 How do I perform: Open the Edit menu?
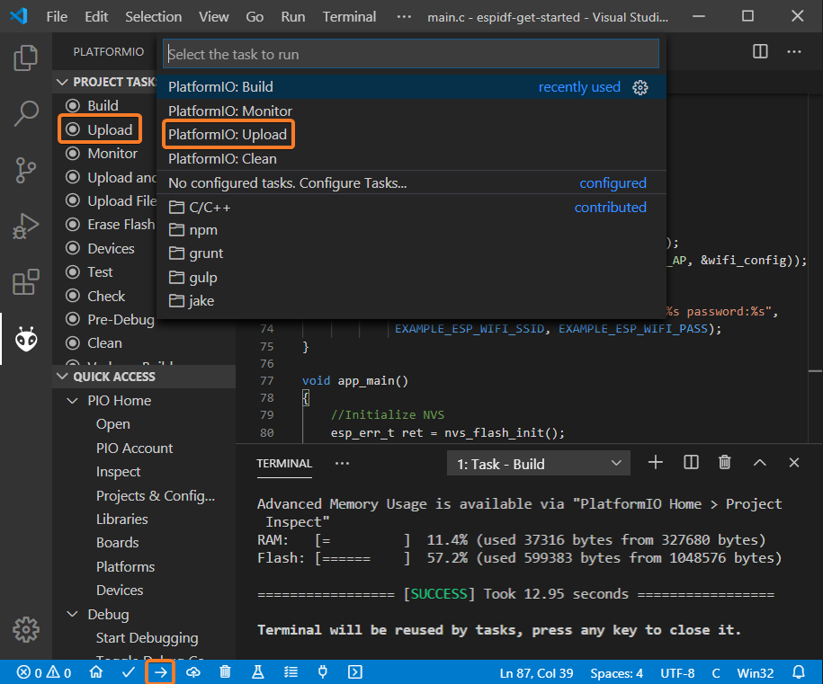(x=96, y=17)
